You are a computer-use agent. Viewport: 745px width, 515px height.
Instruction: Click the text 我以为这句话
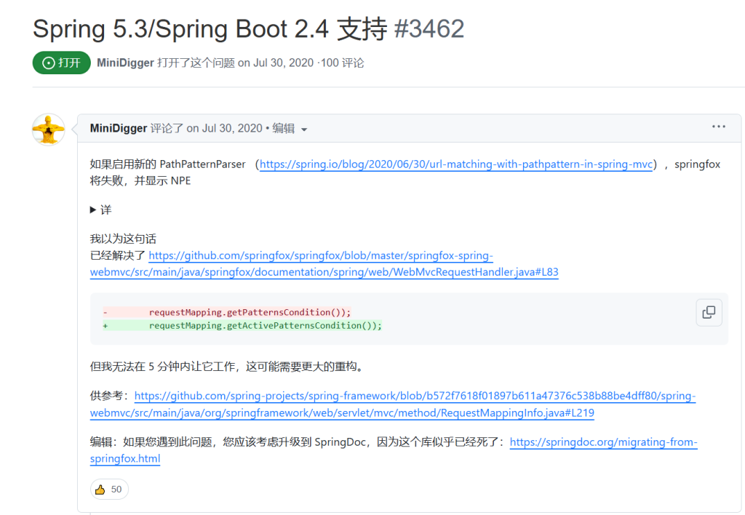coord(123,239)
